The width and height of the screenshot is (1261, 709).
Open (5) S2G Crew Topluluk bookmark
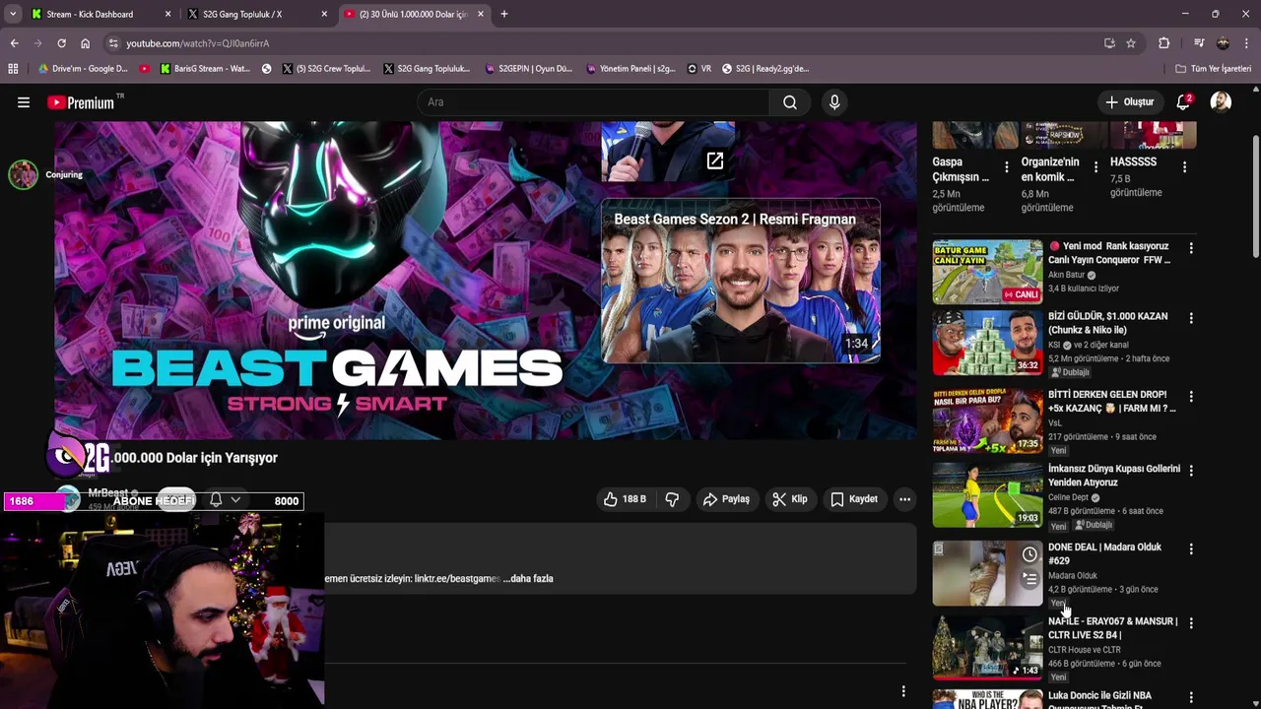point(326,69)
